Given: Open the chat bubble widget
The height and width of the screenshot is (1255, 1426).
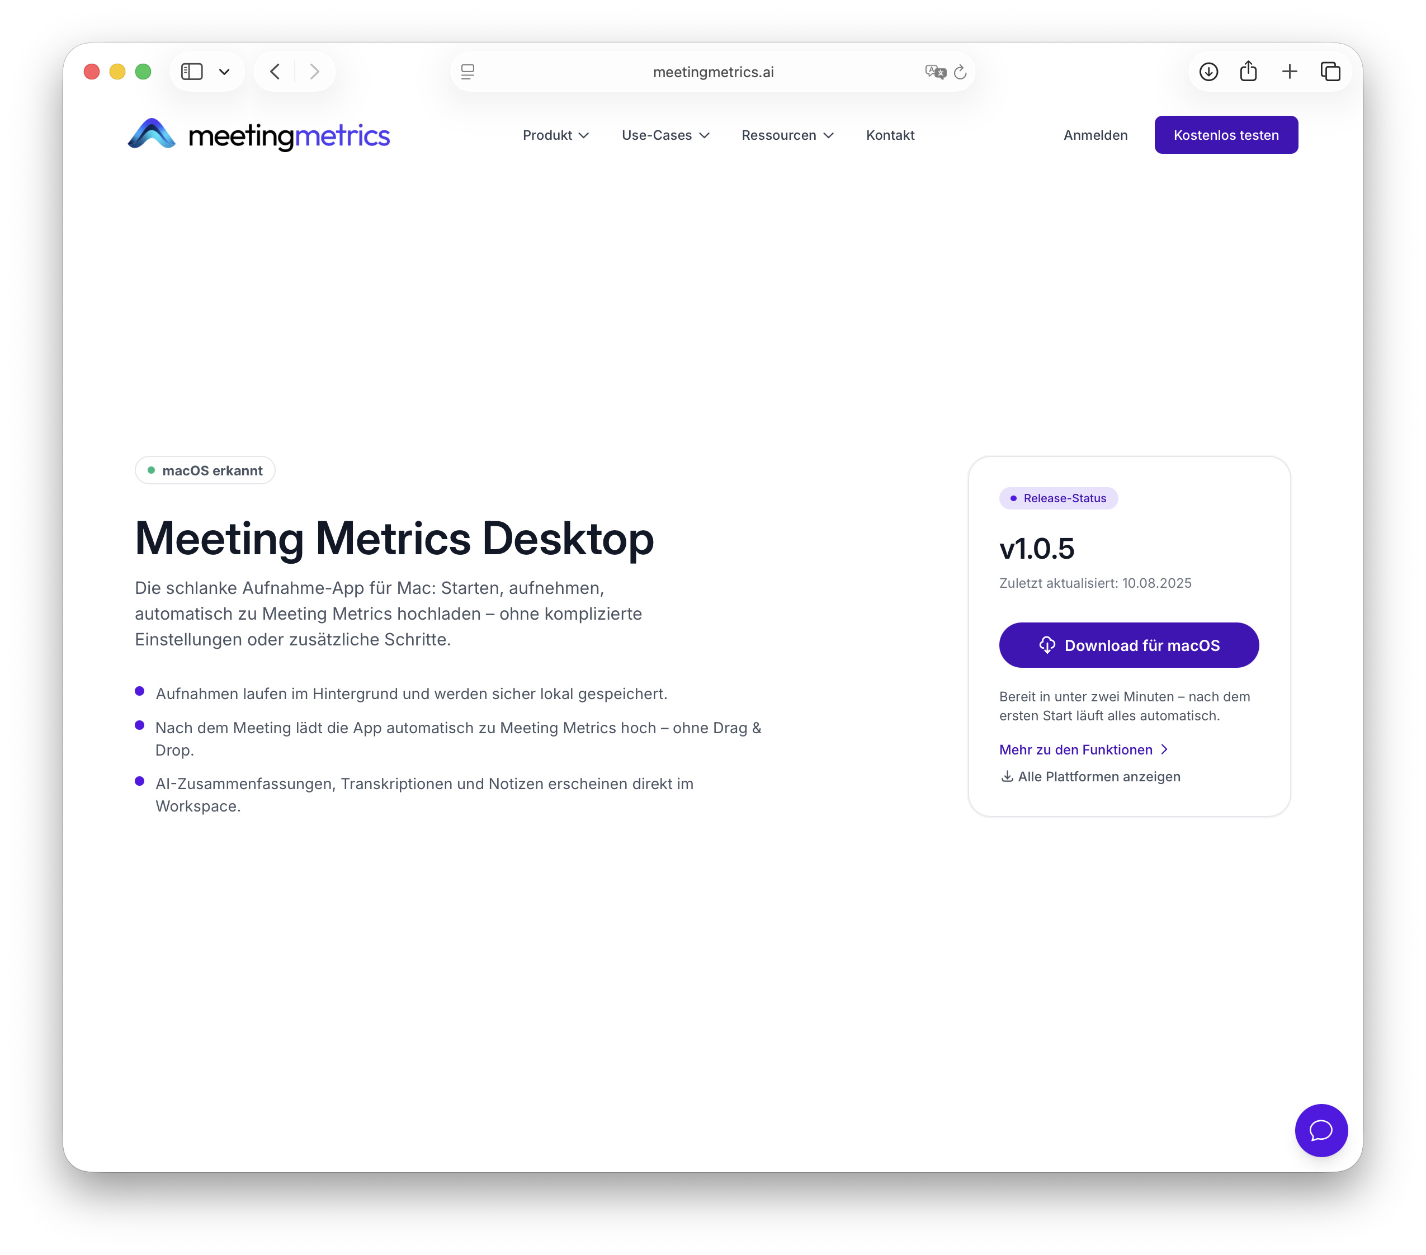Looking at the screenshot, I should 1321,1130.
